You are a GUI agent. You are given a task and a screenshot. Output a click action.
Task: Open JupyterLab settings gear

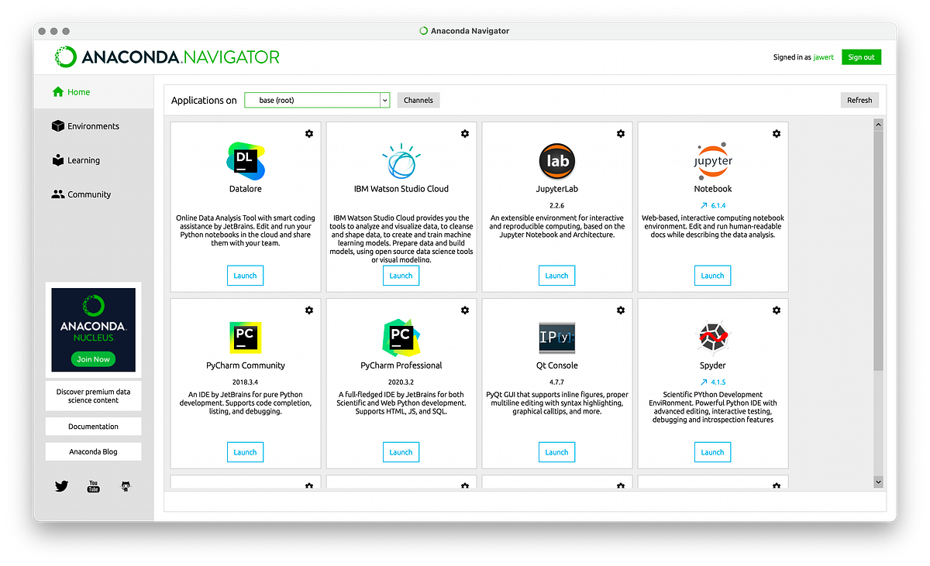coord(621,133)
